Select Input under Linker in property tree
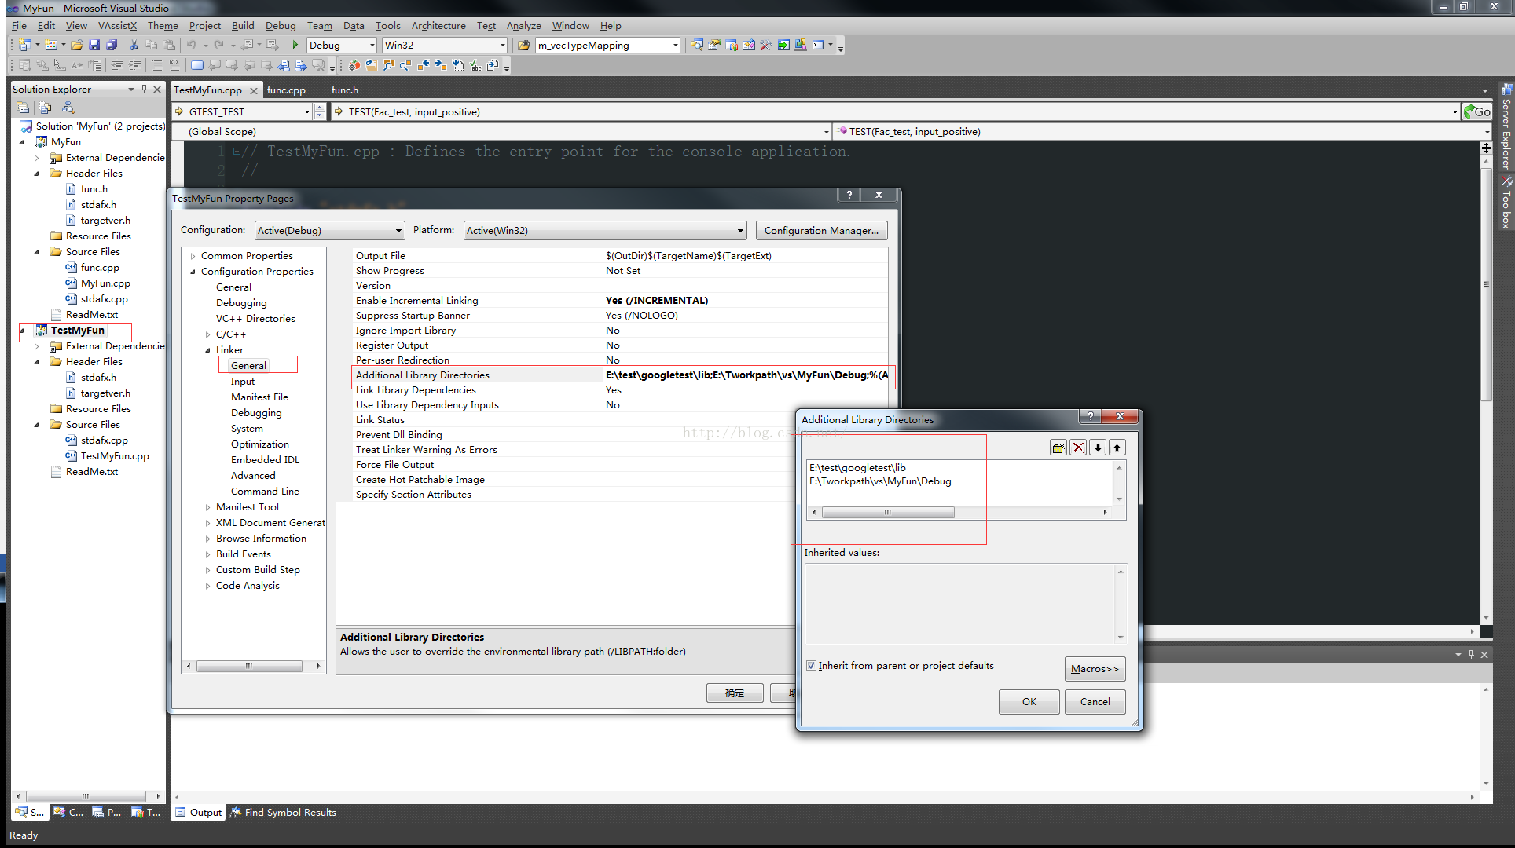The width and height of the screenshot is (1515, 848). tap(243, 382)
